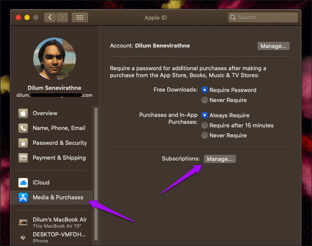This screenshot has width=312, height=246.
Task: Click the profile photo avatar
Action: [x=55, y=59]
